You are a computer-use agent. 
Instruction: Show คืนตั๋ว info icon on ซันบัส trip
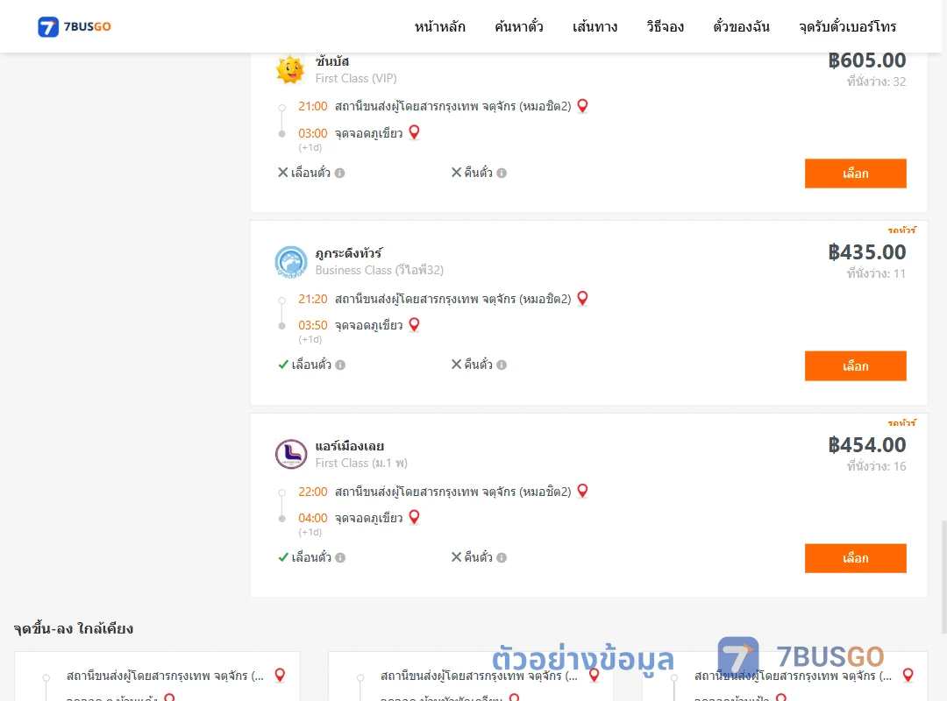coord(502,173)
